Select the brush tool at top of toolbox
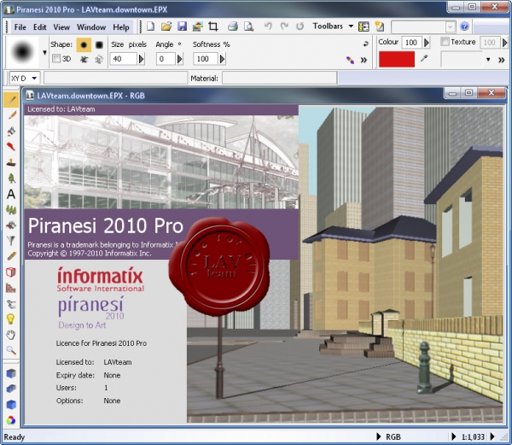This screenshot has width=512, height=445. tap(11, 99)
